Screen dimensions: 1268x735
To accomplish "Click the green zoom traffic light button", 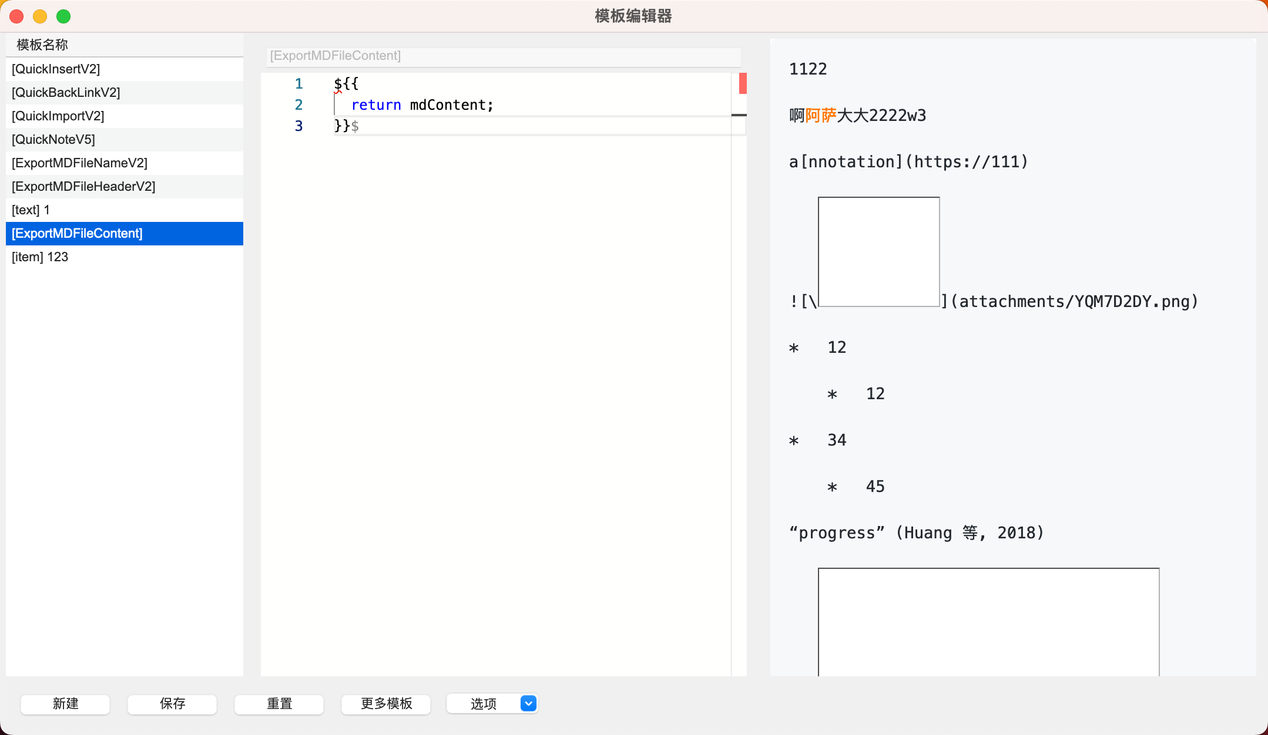I will coord(63,16).
